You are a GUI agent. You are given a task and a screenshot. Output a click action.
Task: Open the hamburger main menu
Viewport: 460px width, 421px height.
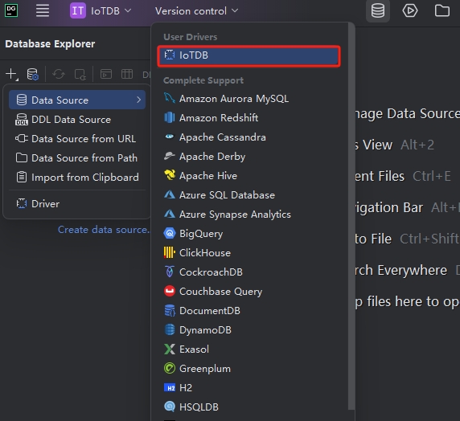43,11
